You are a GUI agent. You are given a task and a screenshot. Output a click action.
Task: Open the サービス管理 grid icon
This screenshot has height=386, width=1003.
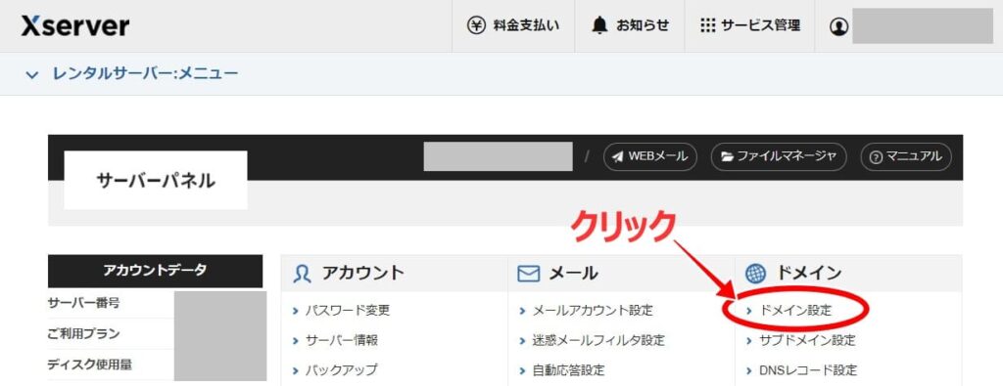[x=707, y=25]
